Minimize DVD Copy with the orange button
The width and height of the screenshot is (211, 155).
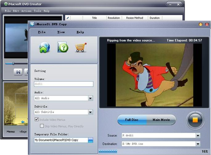click(201, 24)
